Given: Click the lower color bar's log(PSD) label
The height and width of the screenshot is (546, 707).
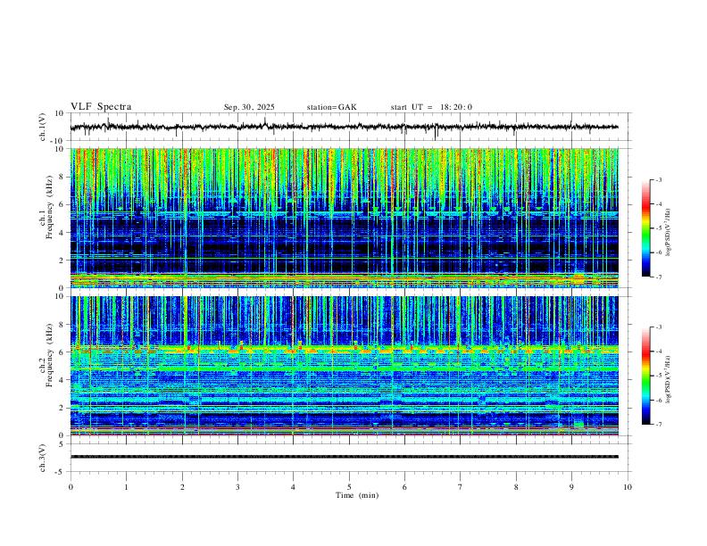Looking at the screenshot, I should pos(669,380).
